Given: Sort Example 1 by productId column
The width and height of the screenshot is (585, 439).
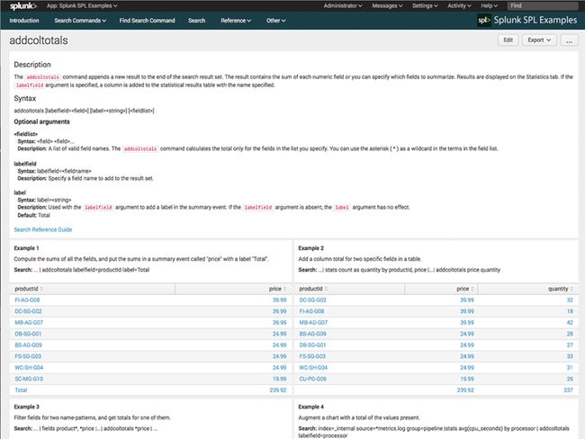Looking at the screenshot, I should (29, 289).
